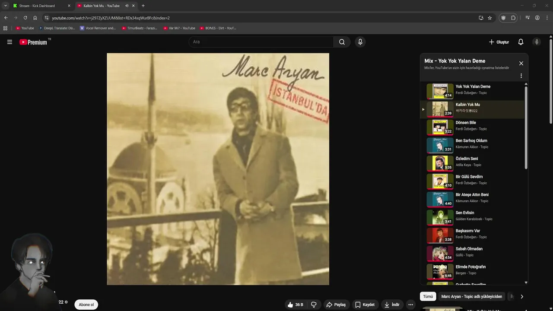This screenshot has height=311, width=553.
Task: Go forward in browser history
Action: (x=16, y=18)
